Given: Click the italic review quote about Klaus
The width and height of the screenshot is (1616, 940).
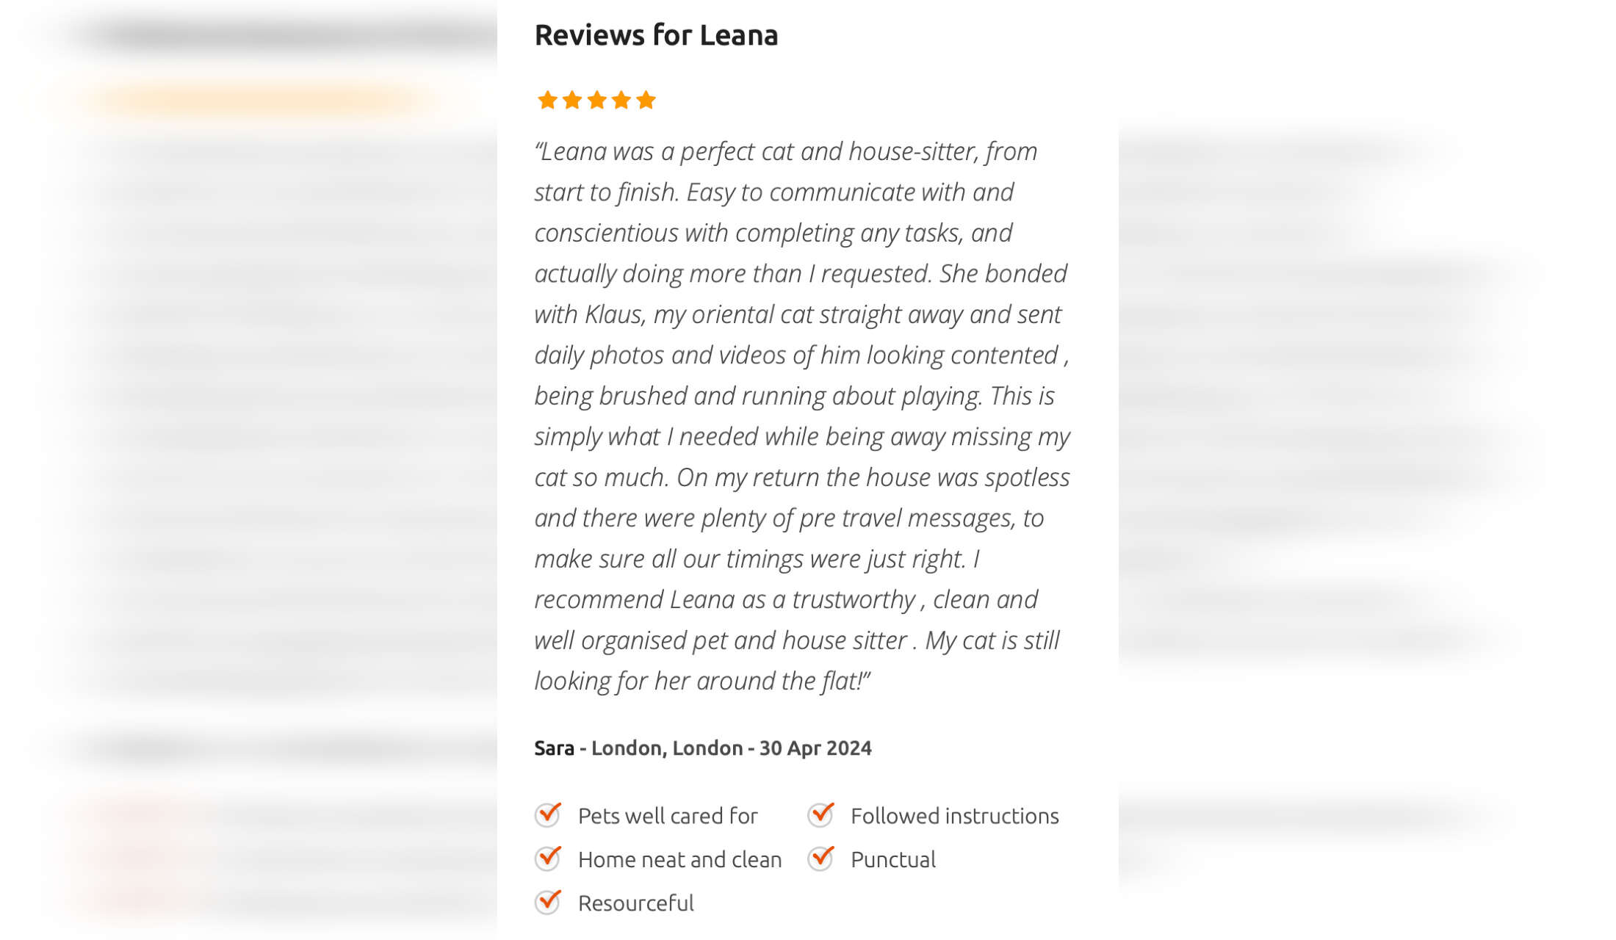Looking at the screenshot, I should pyautogui.click(x=802, y=416).
